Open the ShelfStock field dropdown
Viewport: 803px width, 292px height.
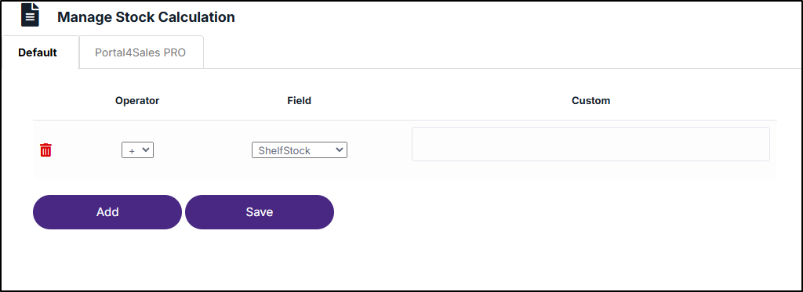(x=299, y=150)
